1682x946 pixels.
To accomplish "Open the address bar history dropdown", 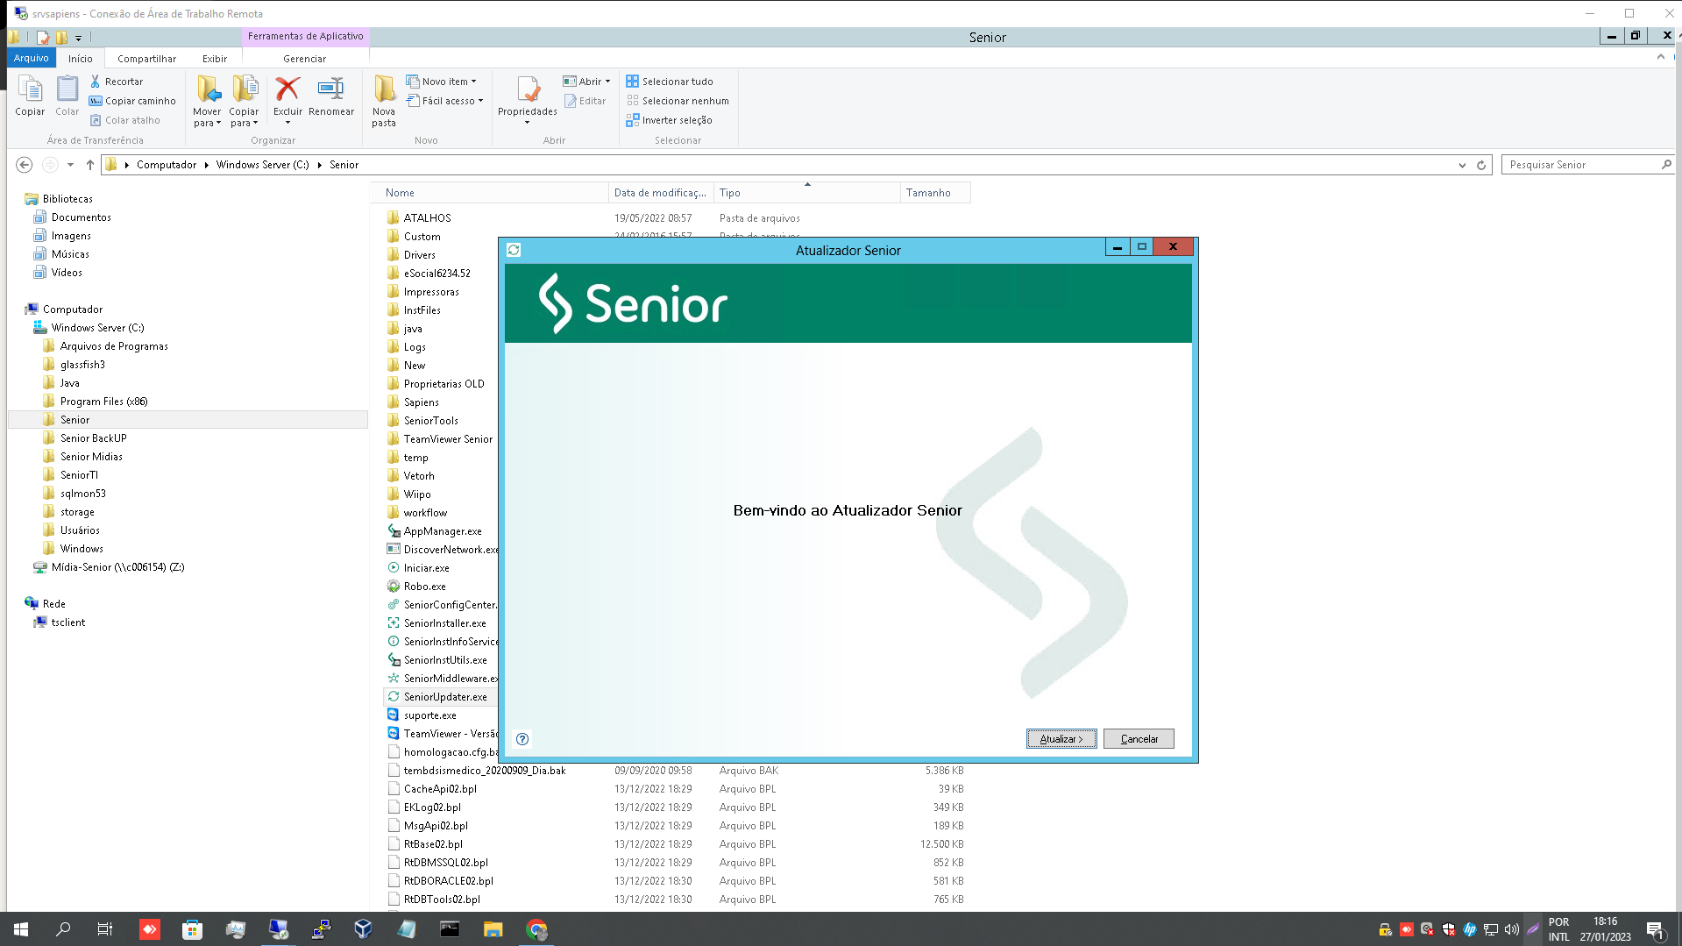I will pyautogui.click(x=1462, y=165).
